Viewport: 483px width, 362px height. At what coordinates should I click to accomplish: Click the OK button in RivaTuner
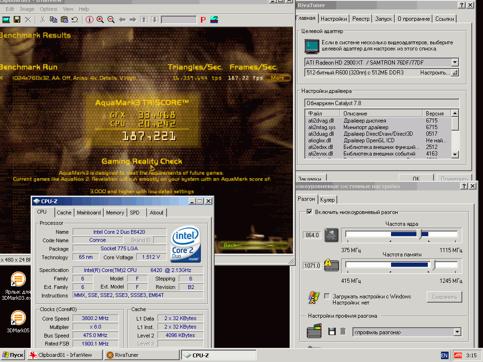[x=416, y=178]
